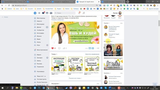Bookmark this page with the star icon
The height and width of the screenshot is (90, 160).
[x=100, y=5]
